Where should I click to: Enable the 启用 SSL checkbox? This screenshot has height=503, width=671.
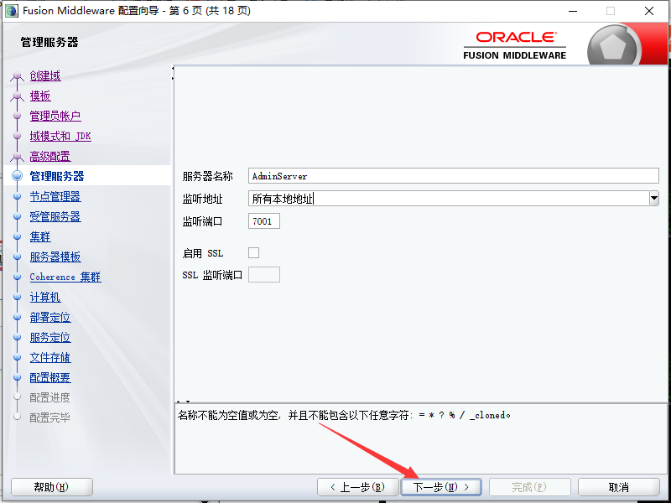tap(254, 253)
